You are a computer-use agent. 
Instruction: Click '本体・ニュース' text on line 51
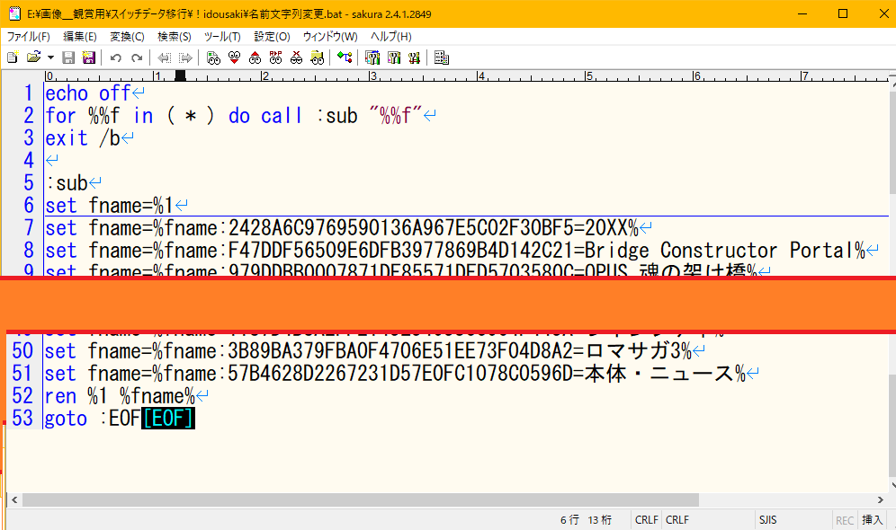[x=659, y=374]
